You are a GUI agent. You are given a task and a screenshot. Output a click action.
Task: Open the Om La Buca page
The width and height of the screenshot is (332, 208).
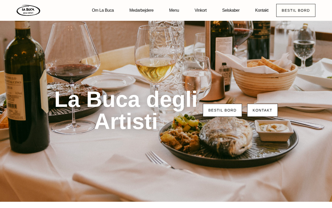[103, 10]
